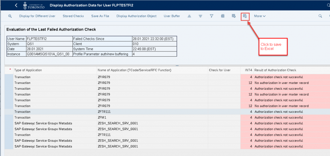Click Display for Different User
The width and height of the screenshot is (330, 156).
[x=37, y=16]
